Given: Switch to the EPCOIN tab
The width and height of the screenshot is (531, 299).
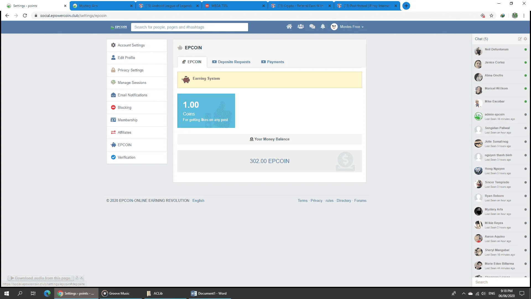Looking at the screenshot, I should tap(192, 62).
